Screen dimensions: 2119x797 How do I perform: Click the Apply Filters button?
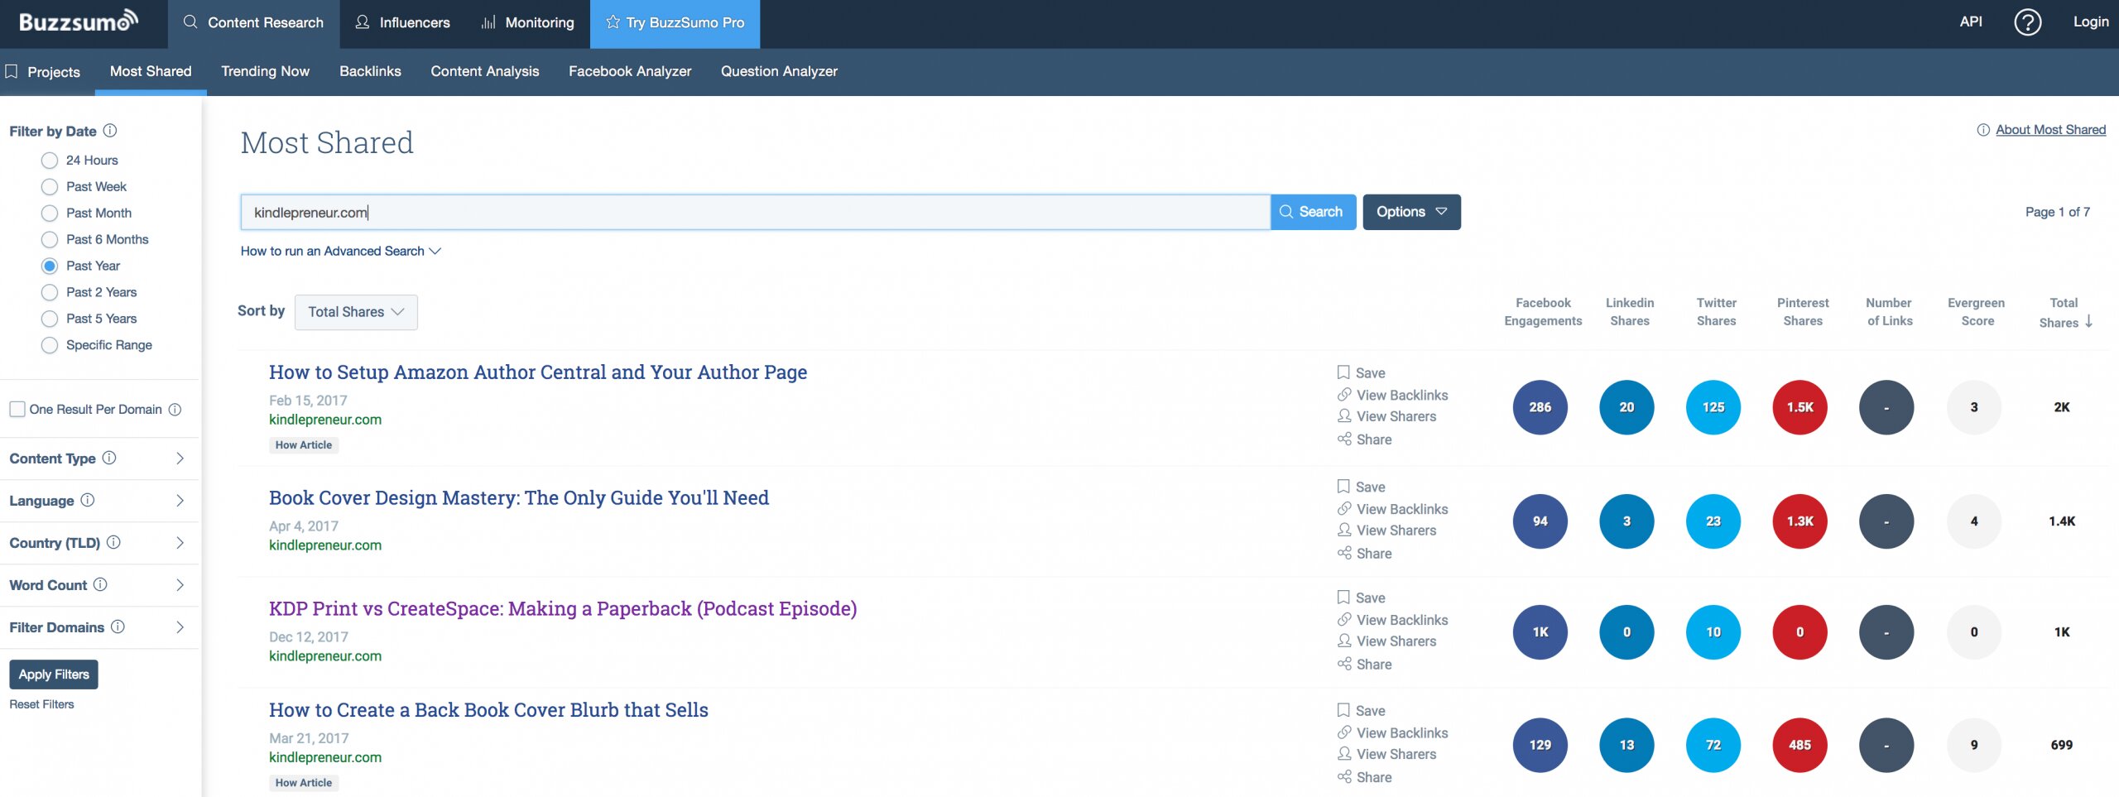(x=54, y=675)
